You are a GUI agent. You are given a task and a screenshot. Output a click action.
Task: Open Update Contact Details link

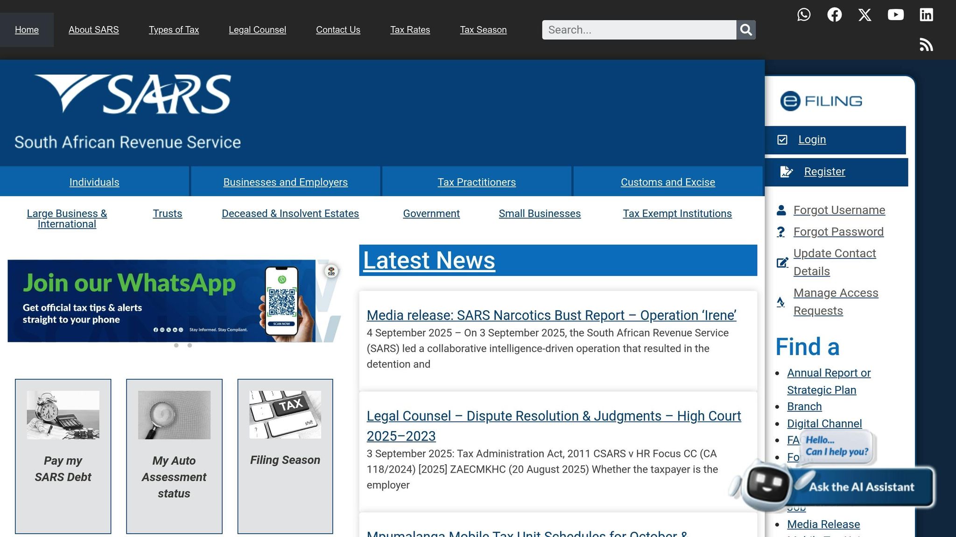click(x=835, y=262)
